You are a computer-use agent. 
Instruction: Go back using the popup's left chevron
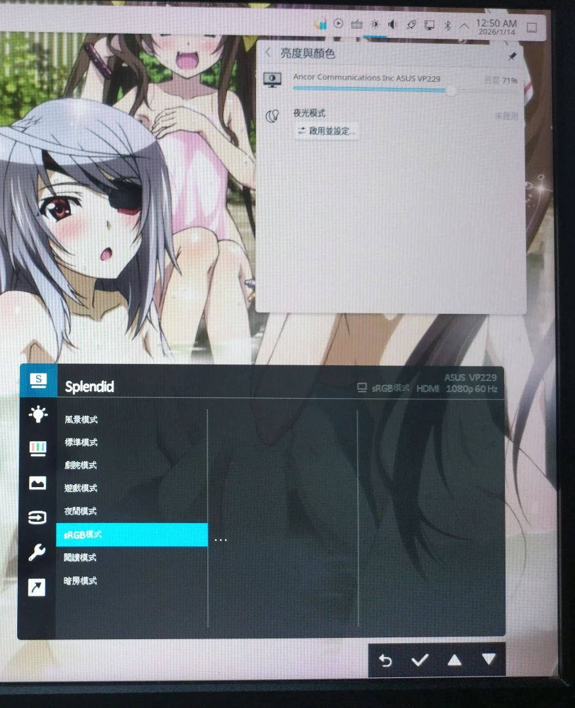tap(268, 52)
